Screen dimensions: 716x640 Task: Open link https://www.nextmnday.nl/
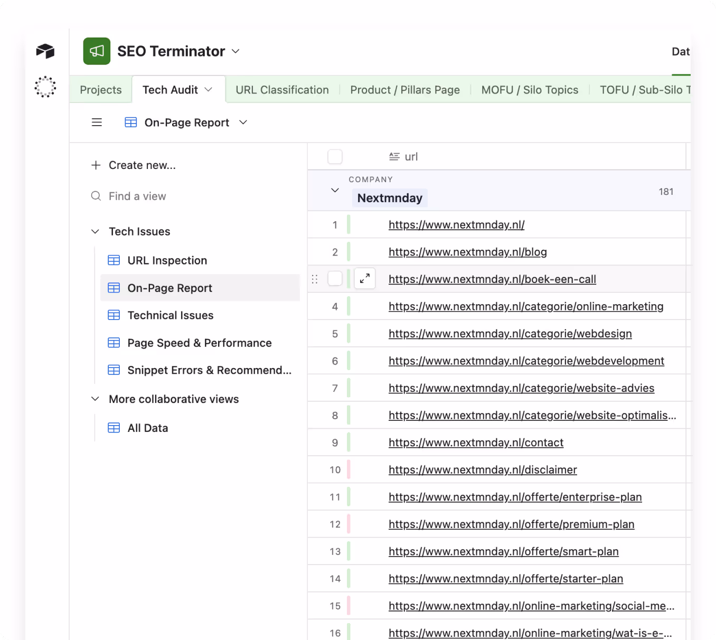click(x=457, y=224)
